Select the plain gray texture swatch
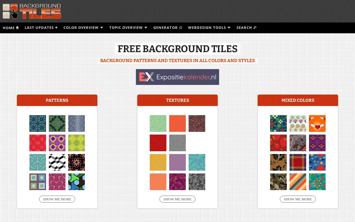The image size is (355, 222). (177, 143)
